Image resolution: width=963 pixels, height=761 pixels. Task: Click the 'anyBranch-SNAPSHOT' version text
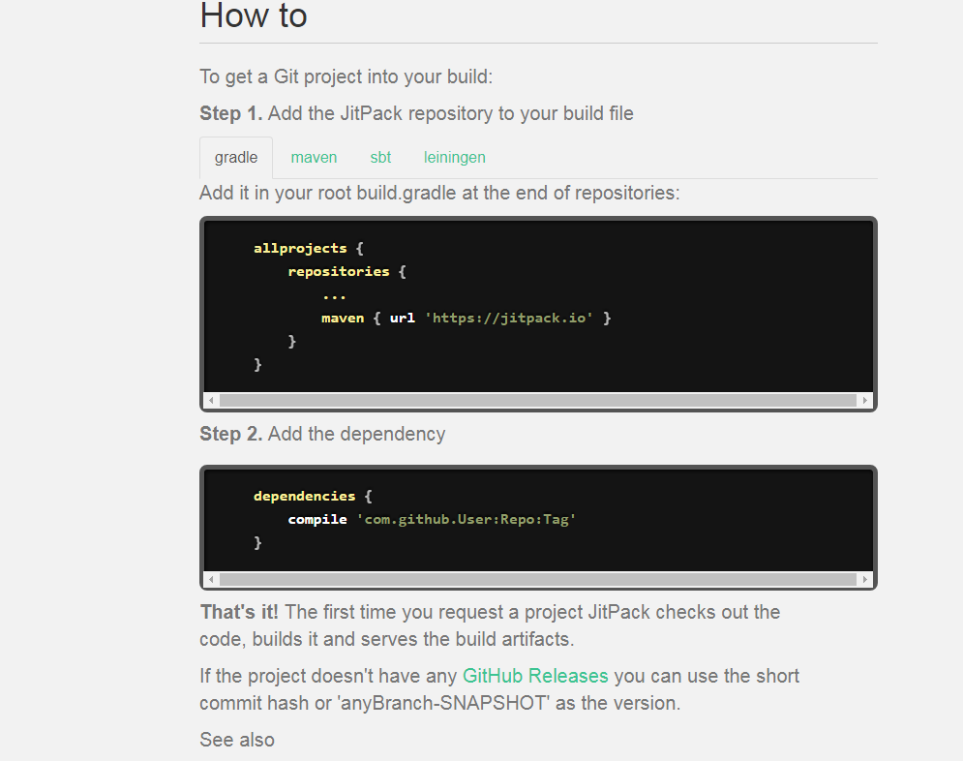pyautogui.click(x=443, y=703)
